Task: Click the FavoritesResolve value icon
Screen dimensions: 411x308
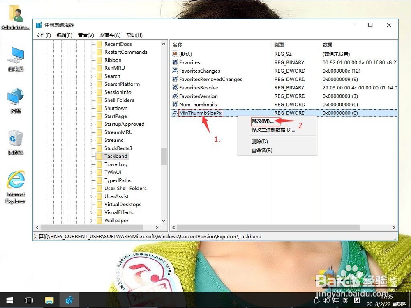Action: 175,87
